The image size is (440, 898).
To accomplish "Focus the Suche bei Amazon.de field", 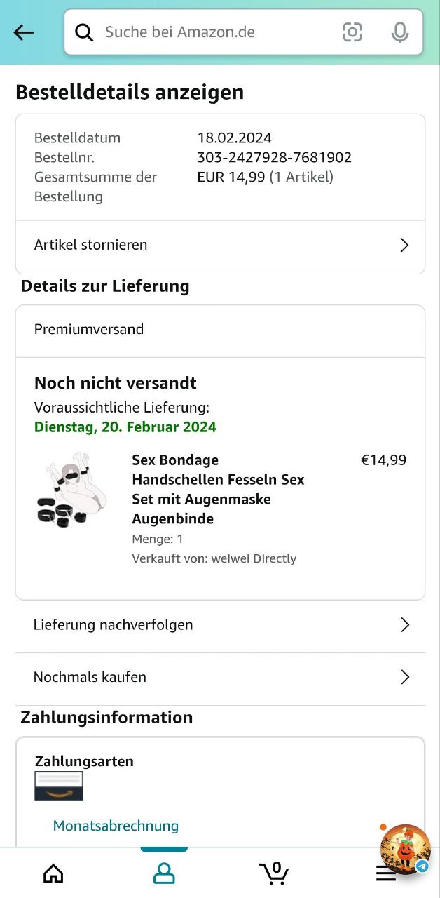I will (x=210, y=32).
